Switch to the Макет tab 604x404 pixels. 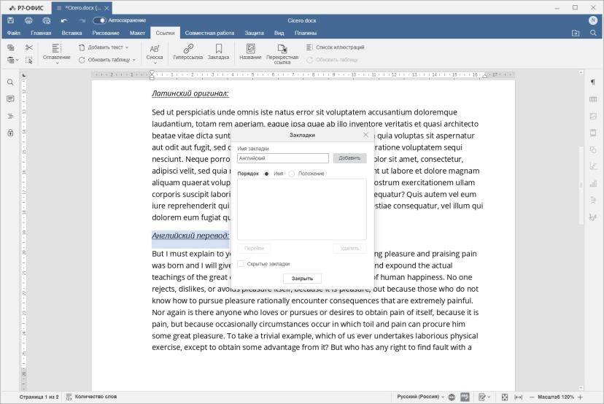pyautogui.click(x=137, y=33)
